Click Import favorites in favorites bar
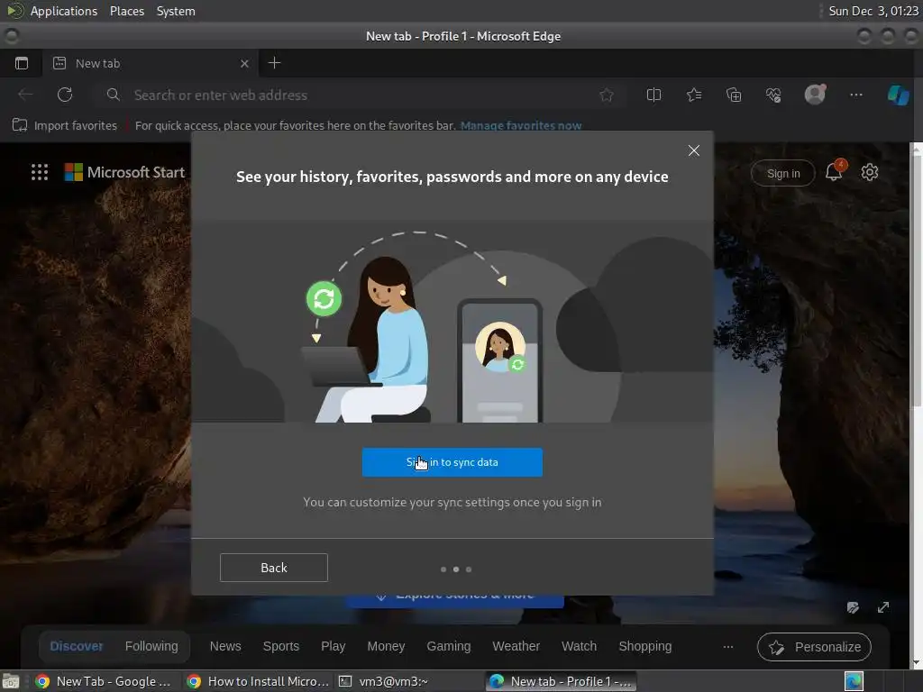The image size is (923, 692). click(x=65, y=125)
